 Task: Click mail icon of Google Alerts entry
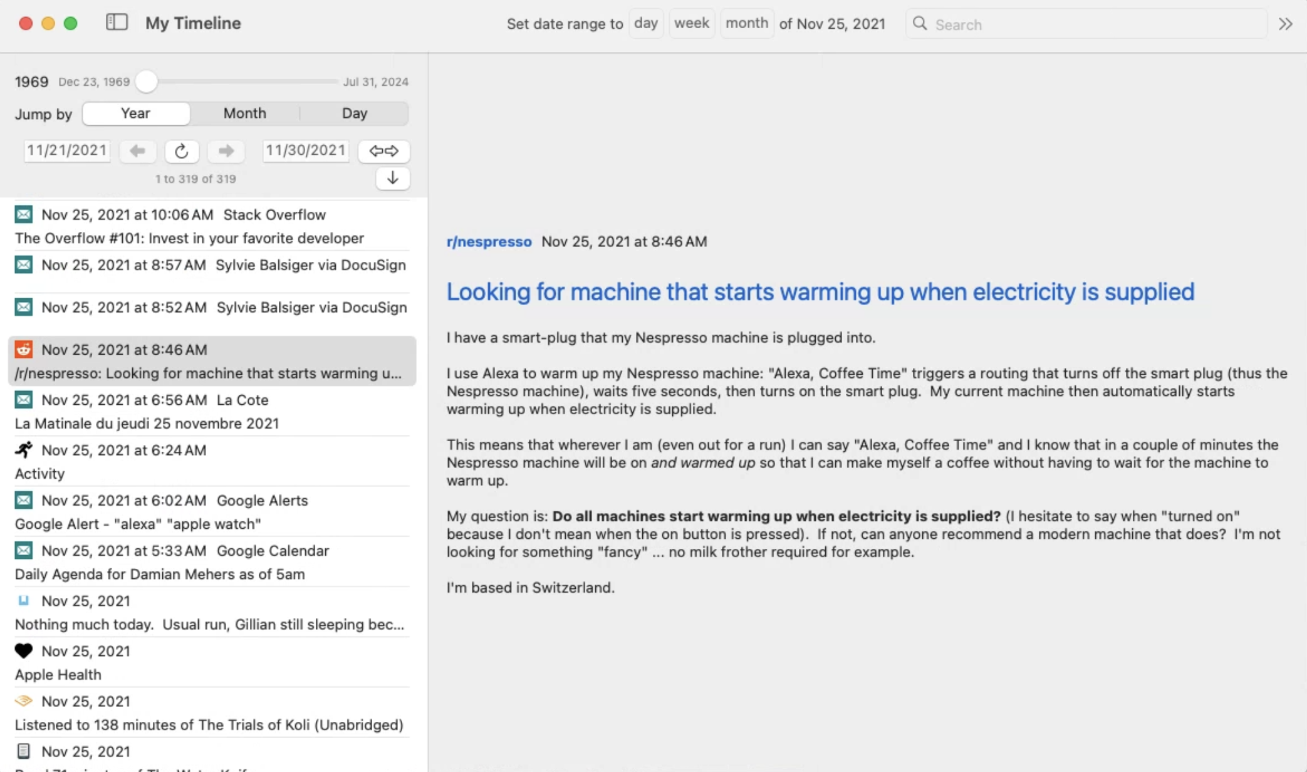(24, 499)
